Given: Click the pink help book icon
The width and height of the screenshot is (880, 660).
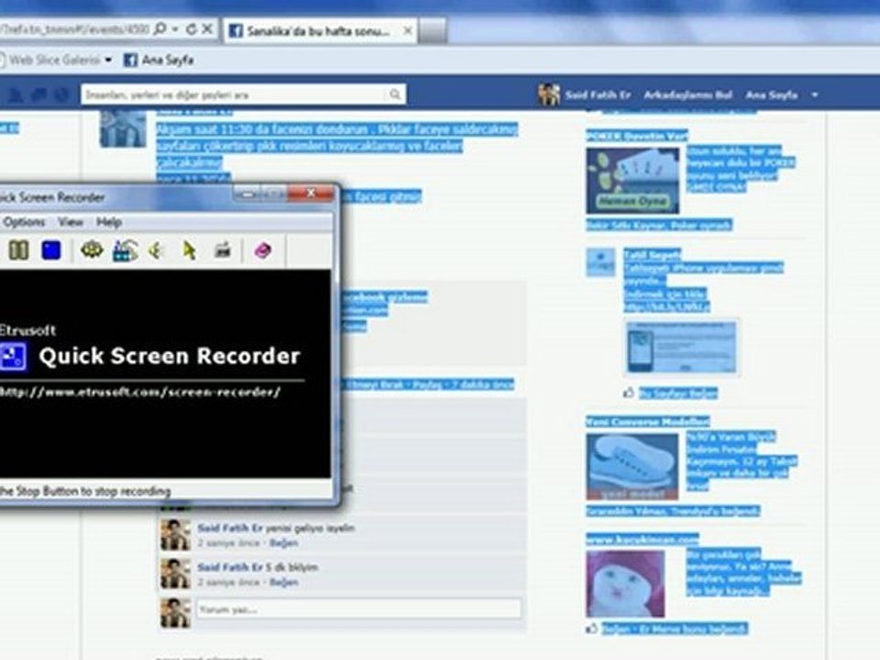Looking at the screenshot, I should coord(263,250).
